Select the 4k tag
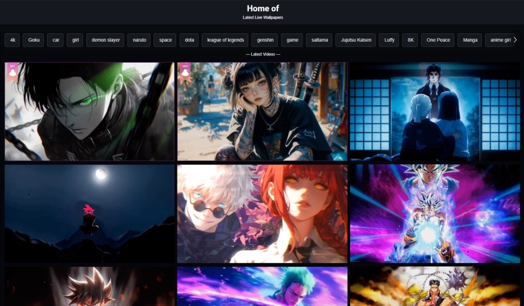 tap(12, 40)
